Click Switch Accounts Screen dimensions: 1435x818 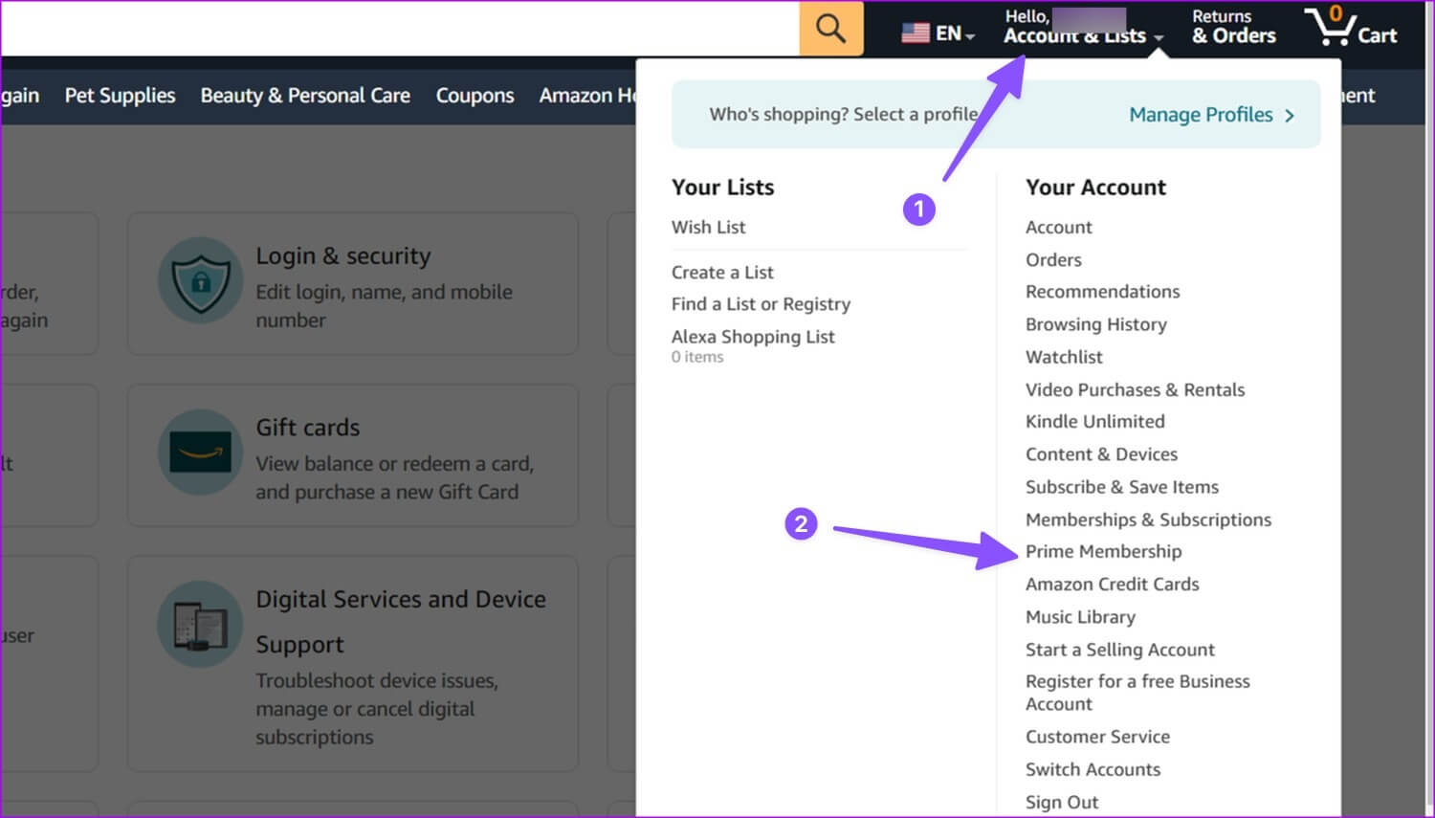point(1093,769)
